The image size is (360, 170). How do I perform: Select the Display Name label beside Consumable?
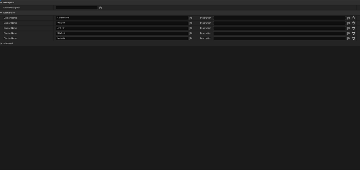coord(10,18)
